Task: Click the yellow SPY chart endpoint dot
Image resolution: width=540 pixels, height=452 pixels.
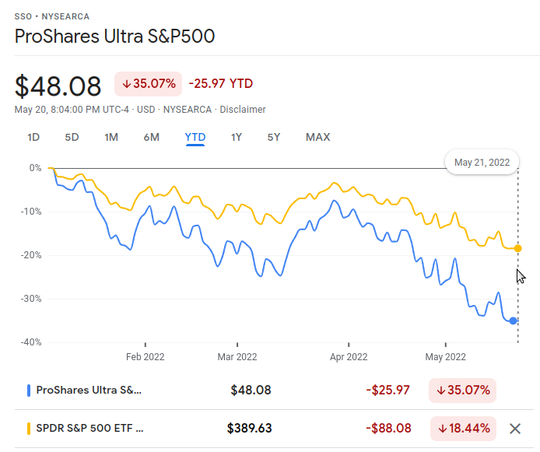Action: 517,248
